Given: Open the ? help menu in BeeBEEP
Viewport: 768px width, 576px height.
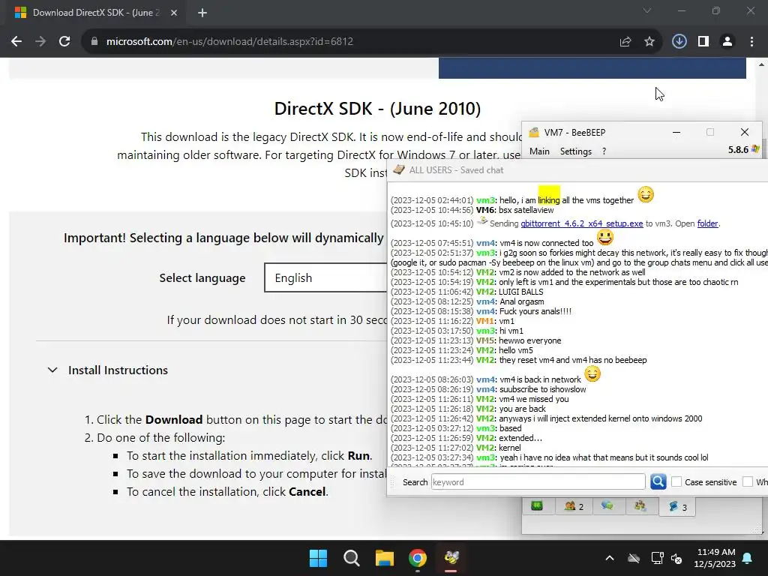Looking at the screenshot, I should pos(604,151).
